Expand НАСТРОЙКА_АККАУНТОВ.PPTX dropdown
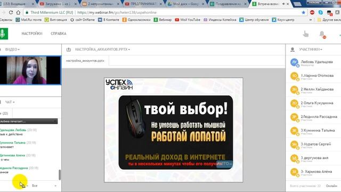 tap(102, 50)
